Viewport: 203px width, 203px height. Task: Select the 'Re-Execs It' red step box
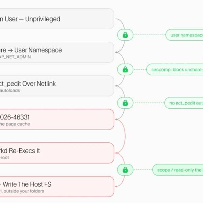(x=57, y=153)
